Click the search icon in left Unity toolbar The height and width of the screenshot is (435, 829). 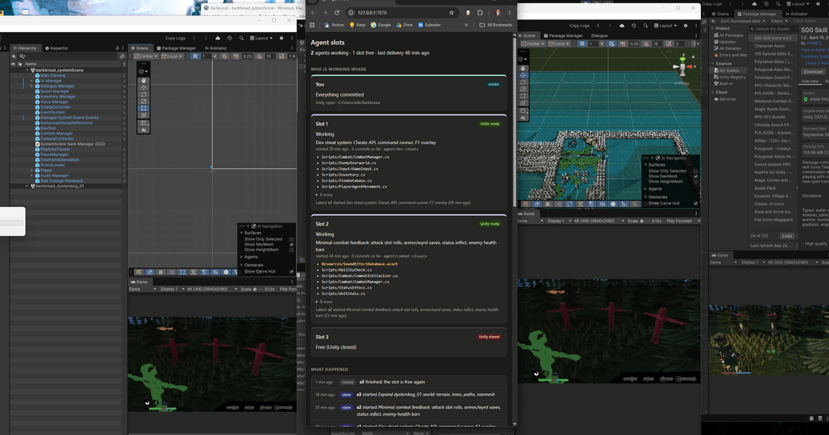click(x=242, y=38)
